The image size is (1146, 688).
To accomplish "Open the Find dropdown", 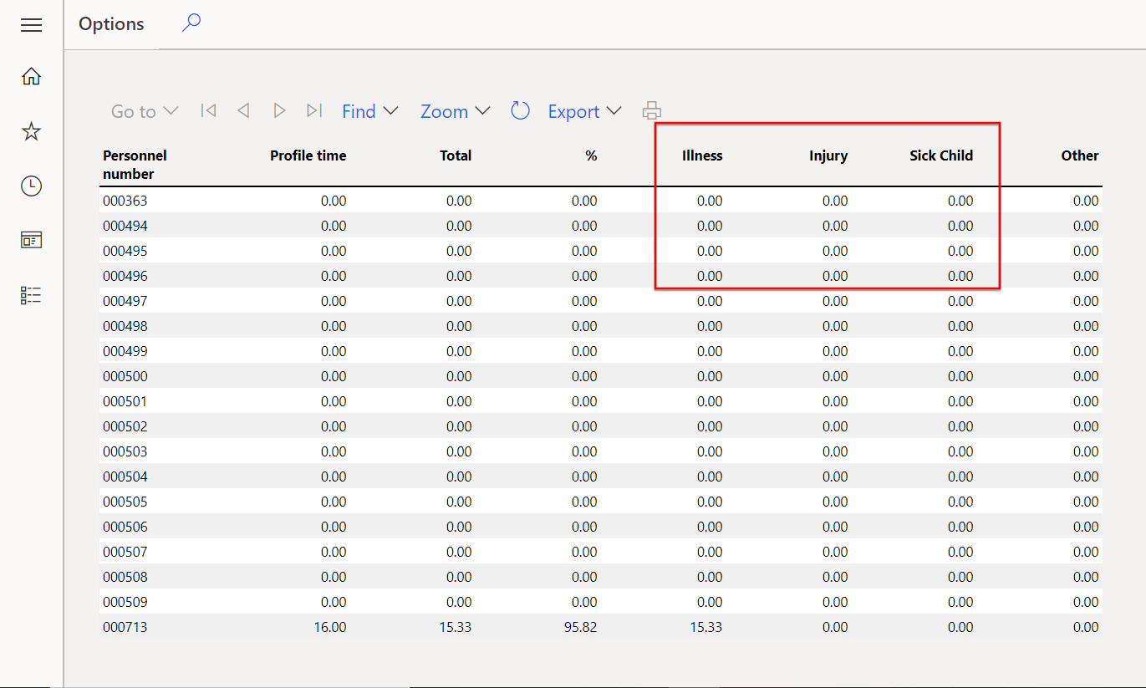I will tap(369, 110).
